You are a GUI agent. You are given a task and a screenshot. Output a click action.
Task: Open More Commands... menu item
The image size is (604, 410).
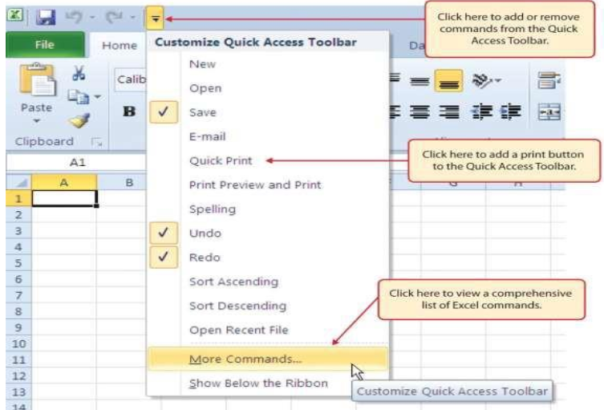[268, 359]
